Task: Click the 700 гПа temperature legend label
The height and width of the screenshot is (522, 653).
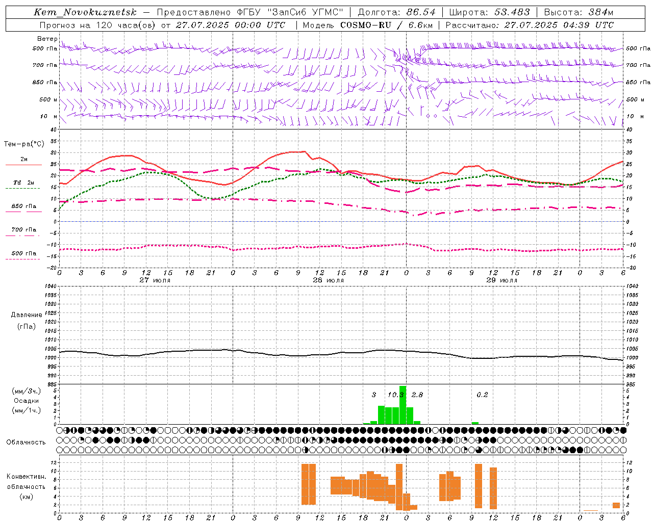Action: pyautogui.click(x=24, y=230)
